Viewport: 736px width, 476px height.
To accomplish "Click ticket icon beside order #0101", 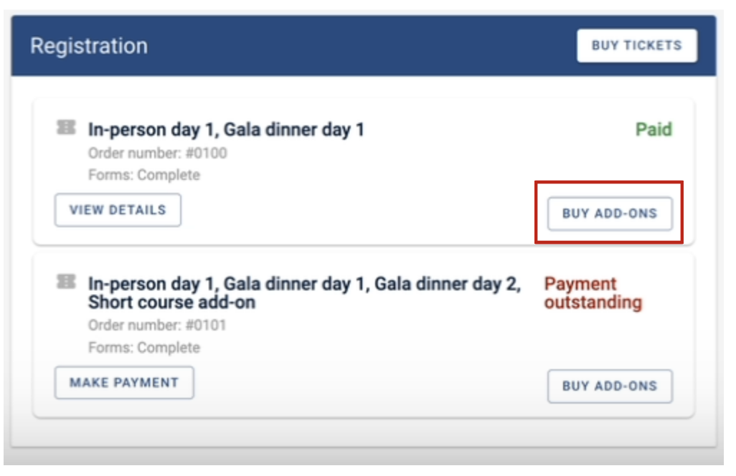I will point(66,282).
